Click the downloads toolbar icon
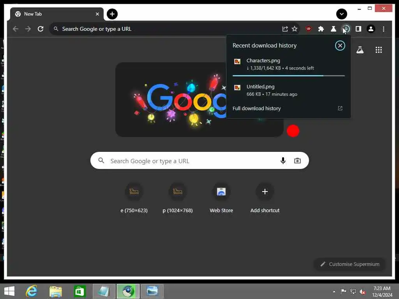Image resolution: width=399 pixels, height=299 pixels. pos(346,29)
